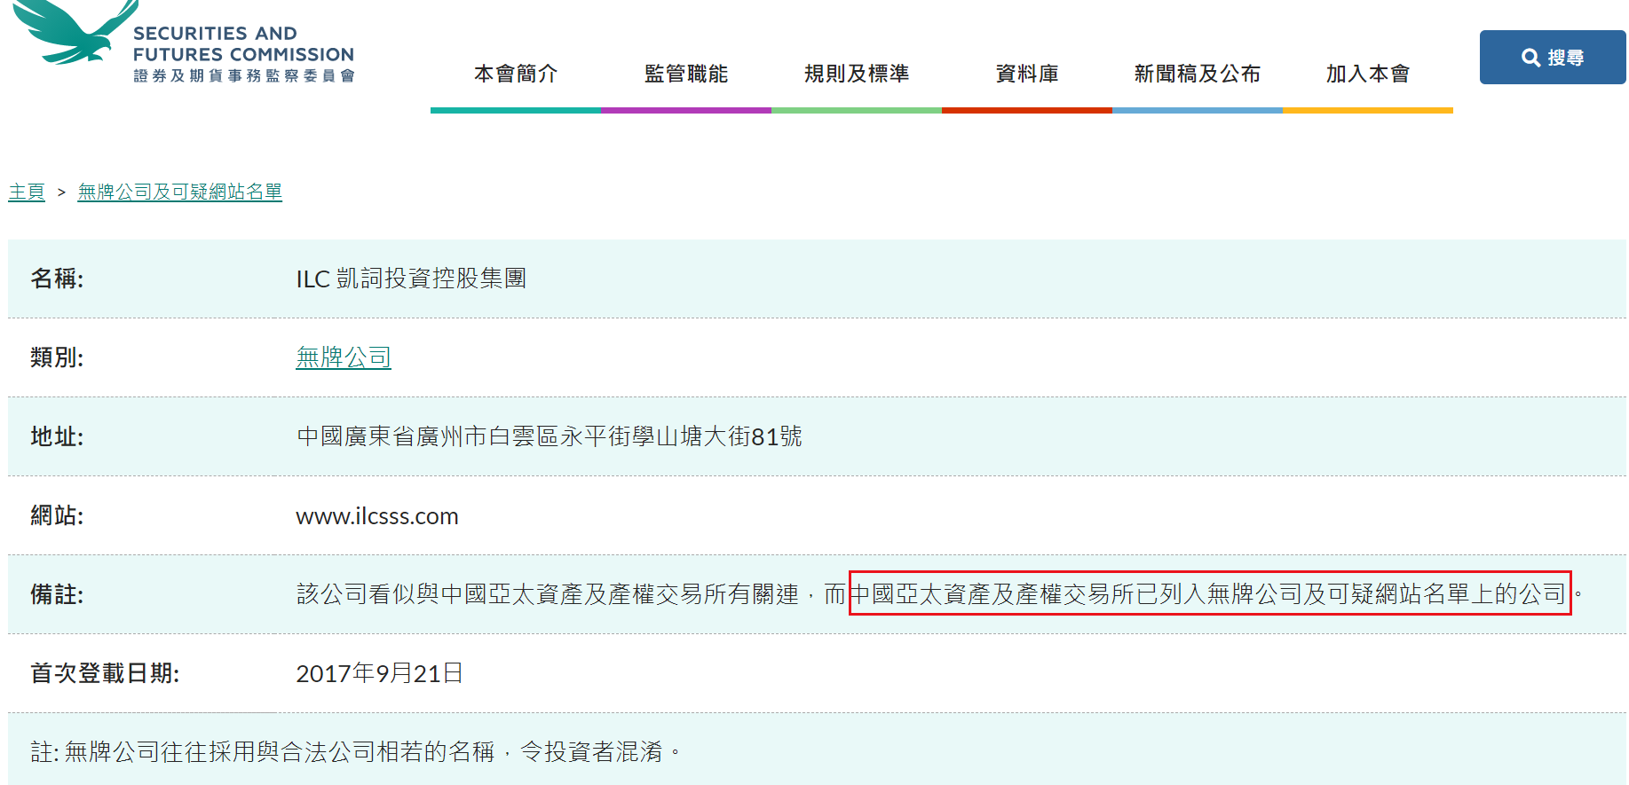Click the date 2017年9月21日

coord(379,673)
